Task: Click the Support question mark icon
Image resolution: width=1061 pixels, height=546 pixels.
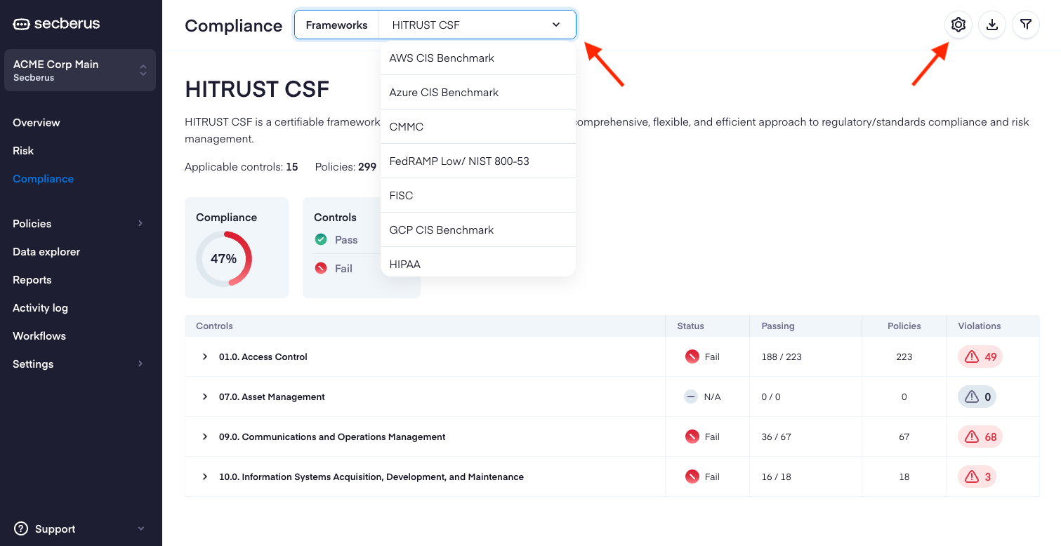Action: click(x=21, y=528)
